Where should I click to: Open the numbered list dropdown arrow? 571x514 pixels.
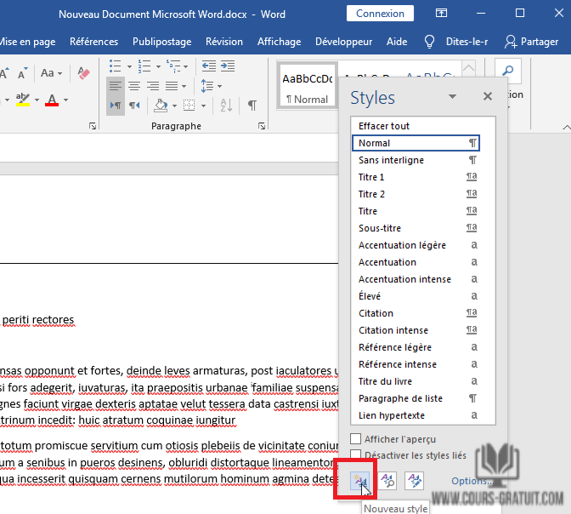pyautogui.click(x=158, y=66)
